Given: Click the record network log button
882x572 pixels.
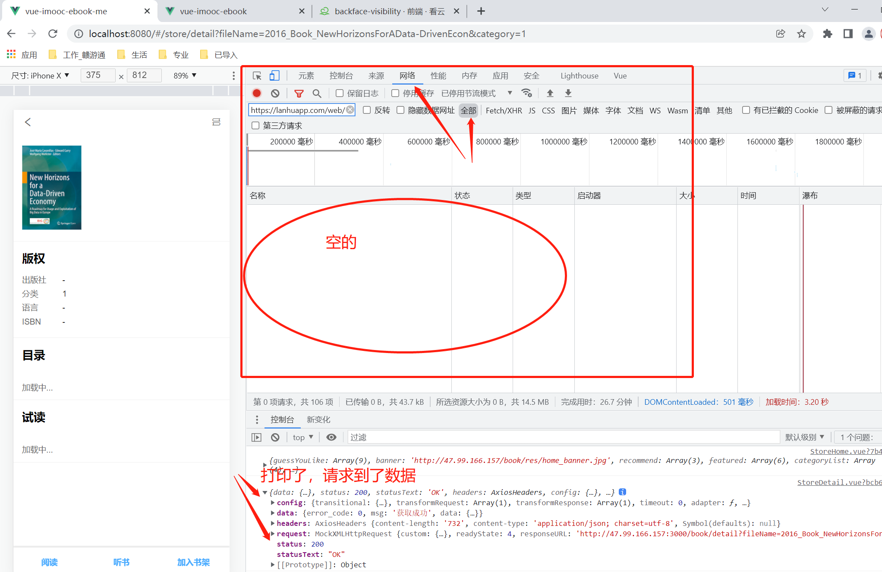Looking at the screenshot, I should (257, 93).
